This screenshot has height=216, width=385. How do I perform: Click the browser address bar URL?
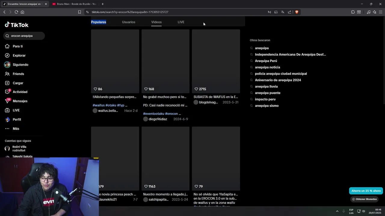[130, 12]
